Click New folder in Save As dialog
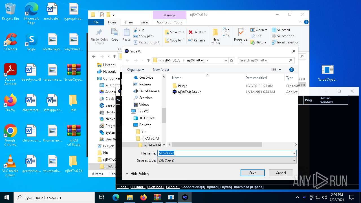 pyautogui.click(x=161, y=70)
